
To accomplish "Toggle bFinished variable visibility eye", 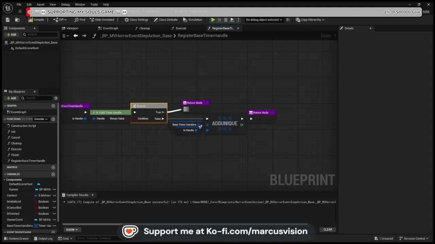I will (x=54, y=214).
